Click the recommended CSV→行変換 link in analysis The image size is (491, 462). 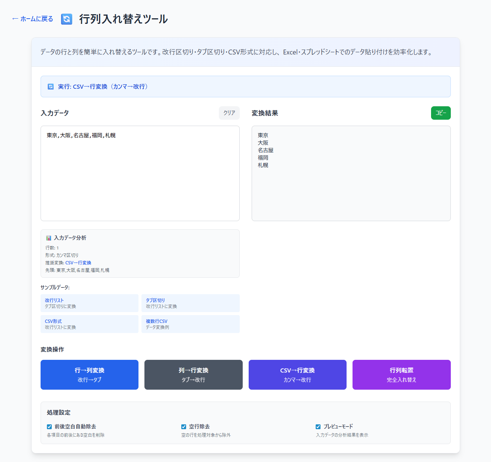coord(78,263)
